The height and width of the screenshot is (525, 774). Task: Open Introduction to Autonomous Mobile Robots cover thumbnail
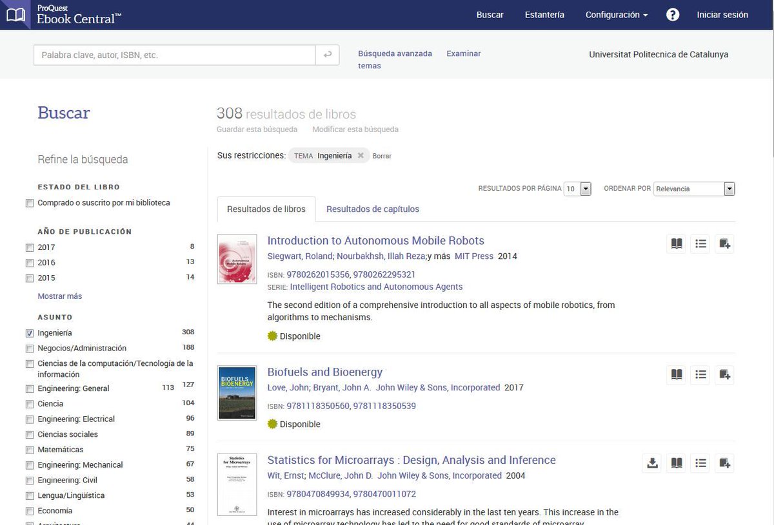(237, 259)
